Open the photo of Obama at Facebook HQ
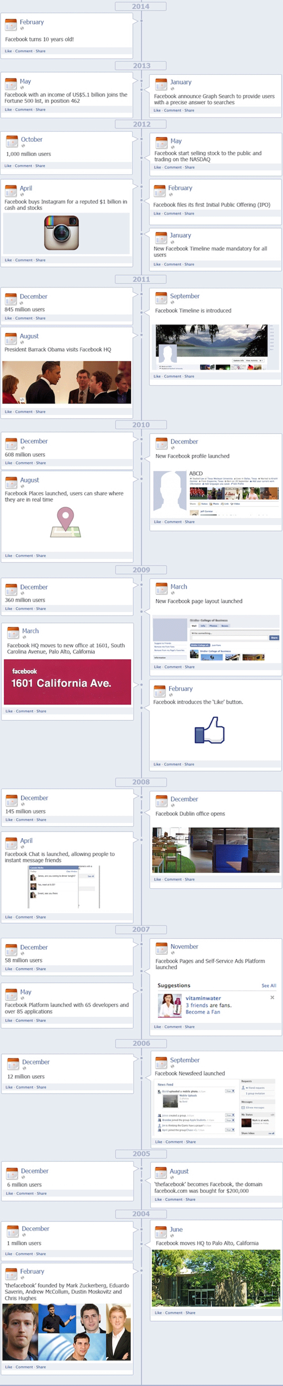 [x=67, y=383]
